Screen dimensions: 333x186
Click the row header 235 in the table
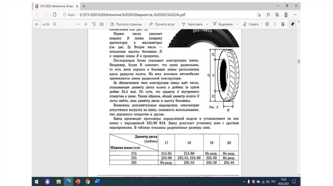tap(134, 163)
